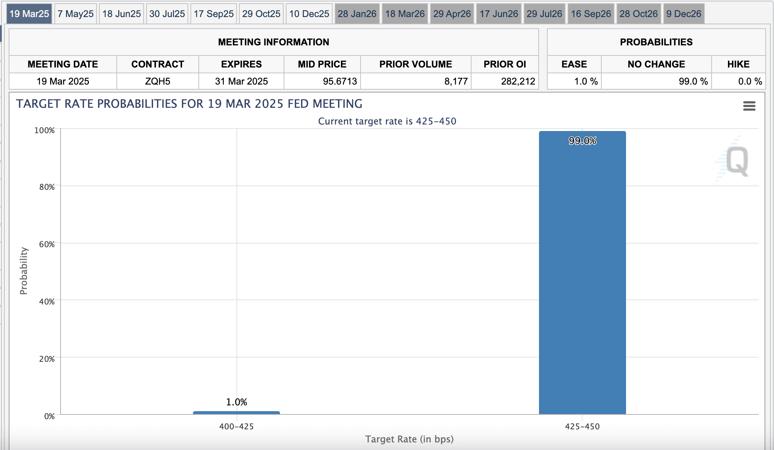Switch to the 29 Apr26 tab
The width and height of the screenshot is (774, 450).
click(x=452, y=14)
